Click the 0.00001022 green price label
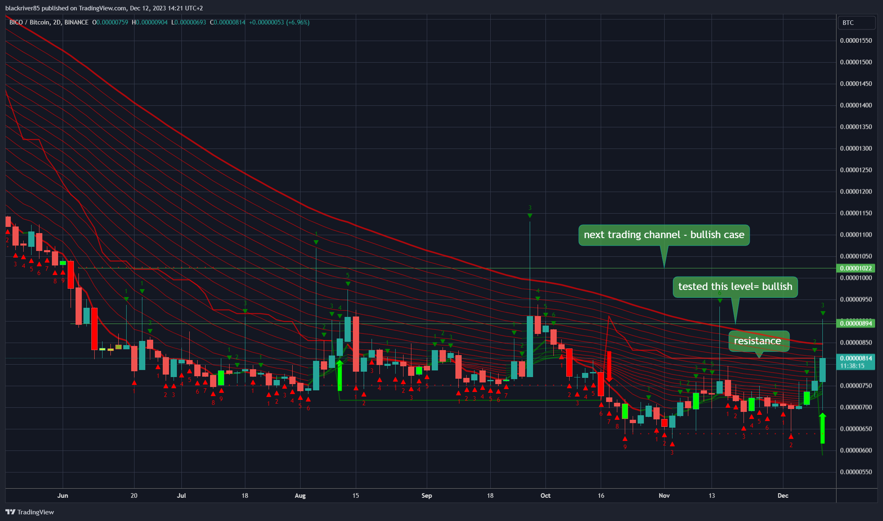The height and width of the screenshot is (521, 883). point(856,268)
